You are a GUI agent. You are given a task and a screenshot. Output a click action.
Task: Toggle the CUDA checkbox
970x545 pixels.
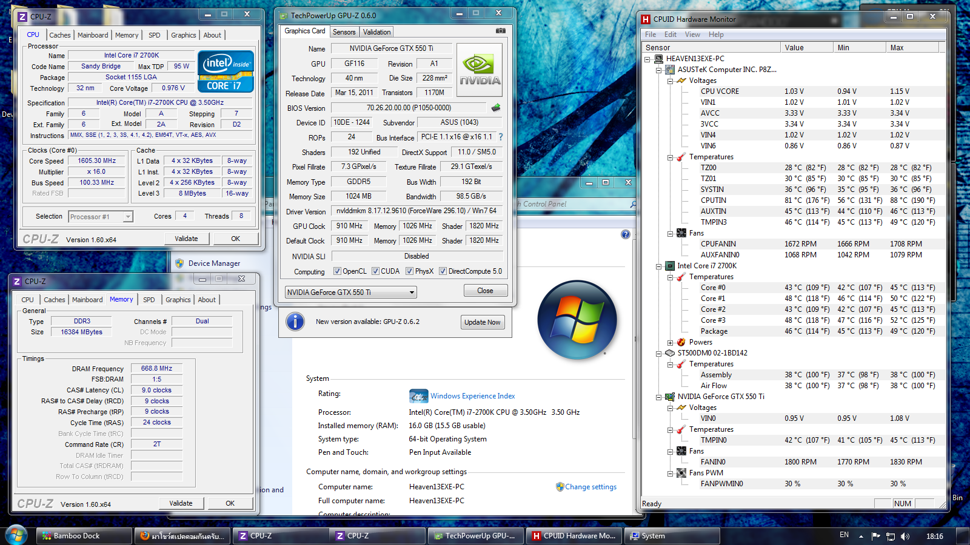pyautogui.click(x=375, y=271)
